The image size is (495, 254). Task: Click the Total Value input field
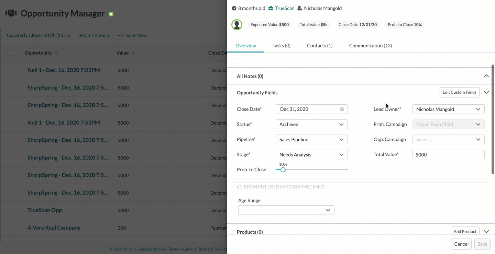tap(449, 154)
